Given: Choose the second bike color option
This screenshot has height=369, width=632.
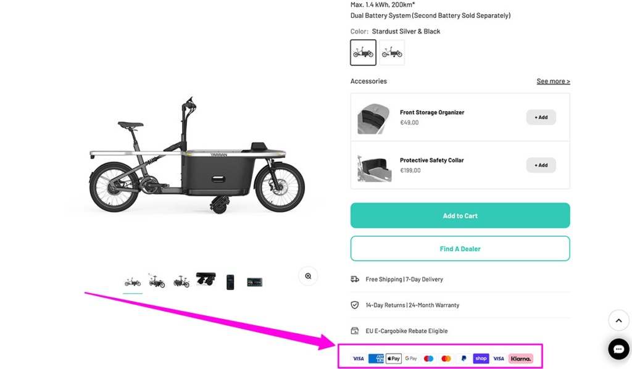Looking at the screenshot, I should pyautogui.click(x=392, y=53).
